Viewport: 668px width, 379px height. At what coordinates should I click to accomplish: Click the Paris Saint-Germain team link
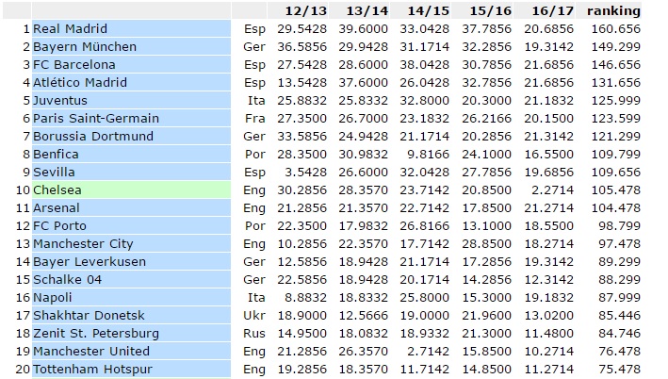[96, 119]
